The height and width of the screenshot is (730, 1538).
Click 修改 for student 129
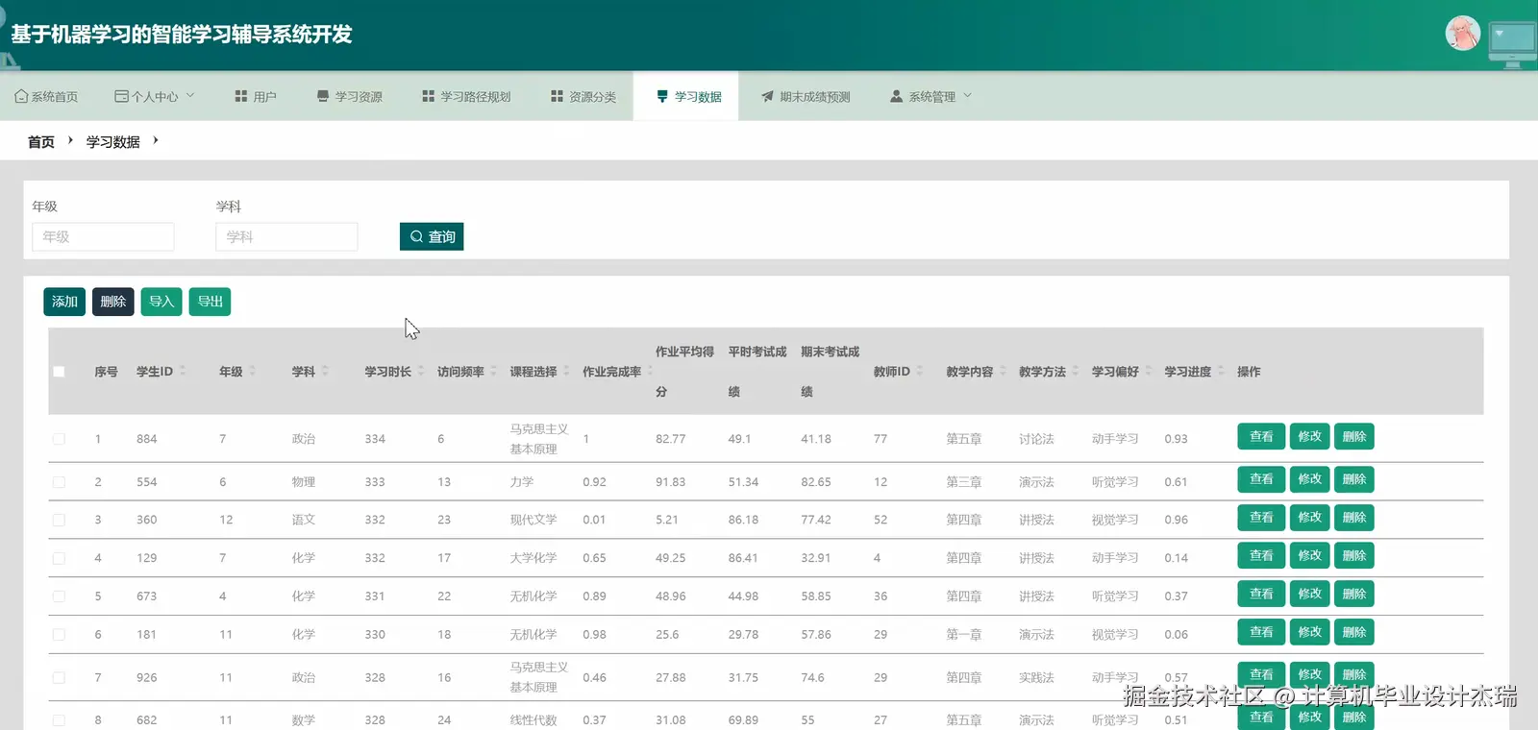(1309, 556)
